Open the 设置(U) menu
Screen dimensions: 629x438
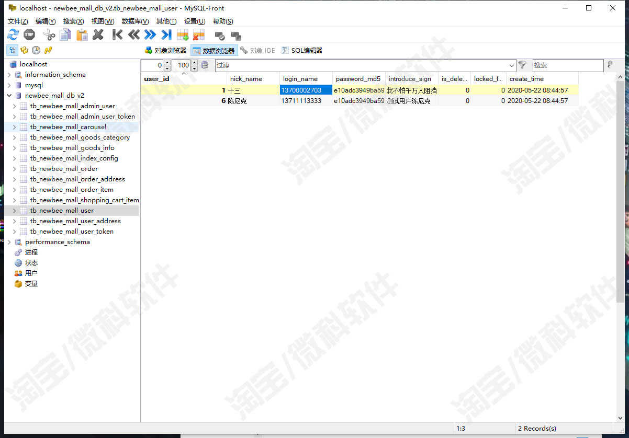point(195,21)
